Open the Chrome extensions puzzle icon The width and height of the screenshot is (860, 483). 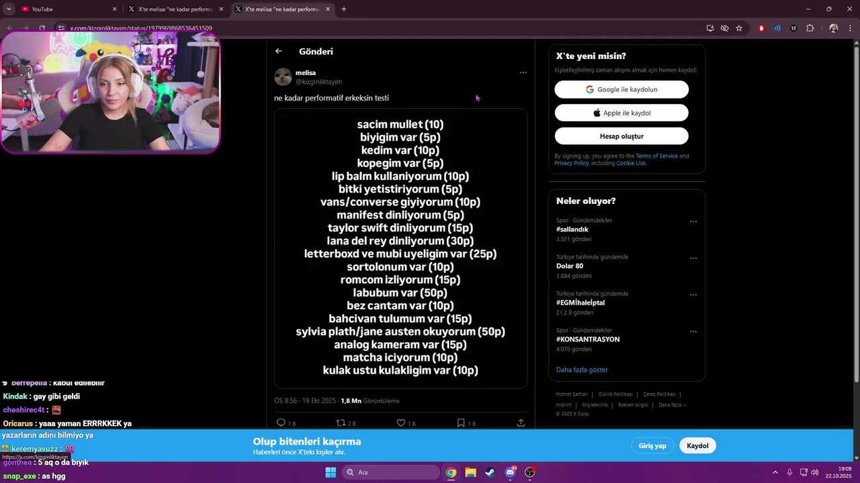tap(810, 28)
